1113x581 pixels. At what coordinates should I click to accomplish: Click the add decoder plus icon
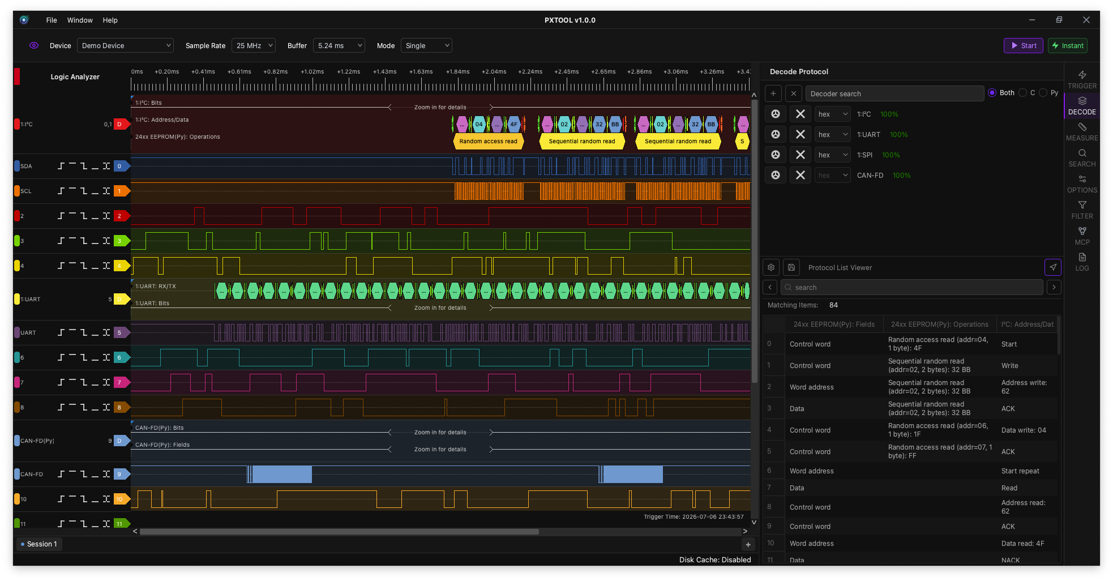pos(773,93)
